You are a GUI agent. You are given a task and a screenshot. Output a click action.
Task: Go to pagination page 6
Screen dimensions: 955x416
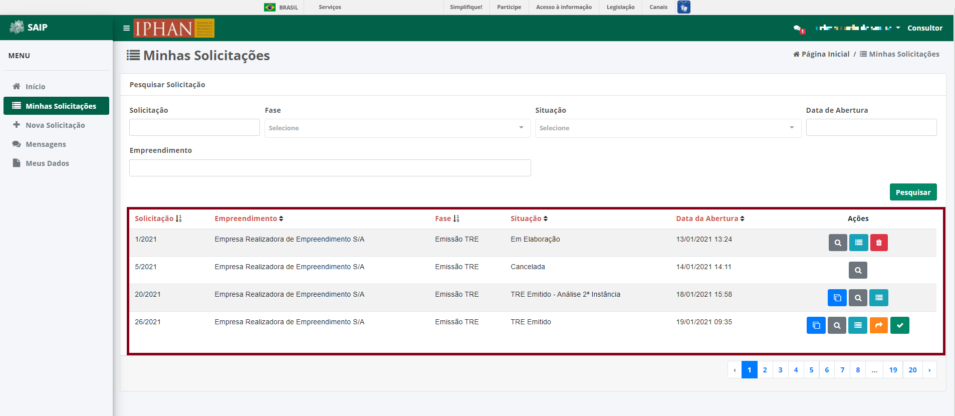(827, 370)
